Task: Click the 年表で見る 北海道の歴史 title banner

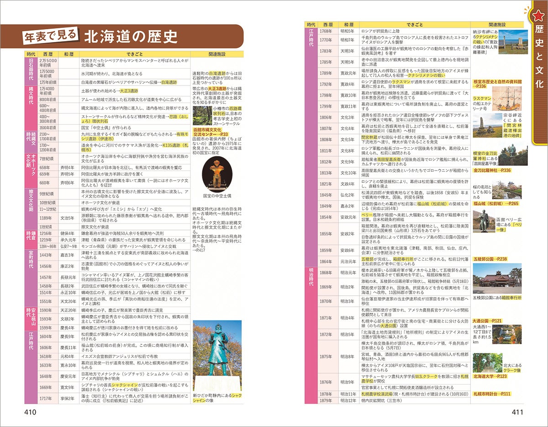Action: click(x=91, y=37)
